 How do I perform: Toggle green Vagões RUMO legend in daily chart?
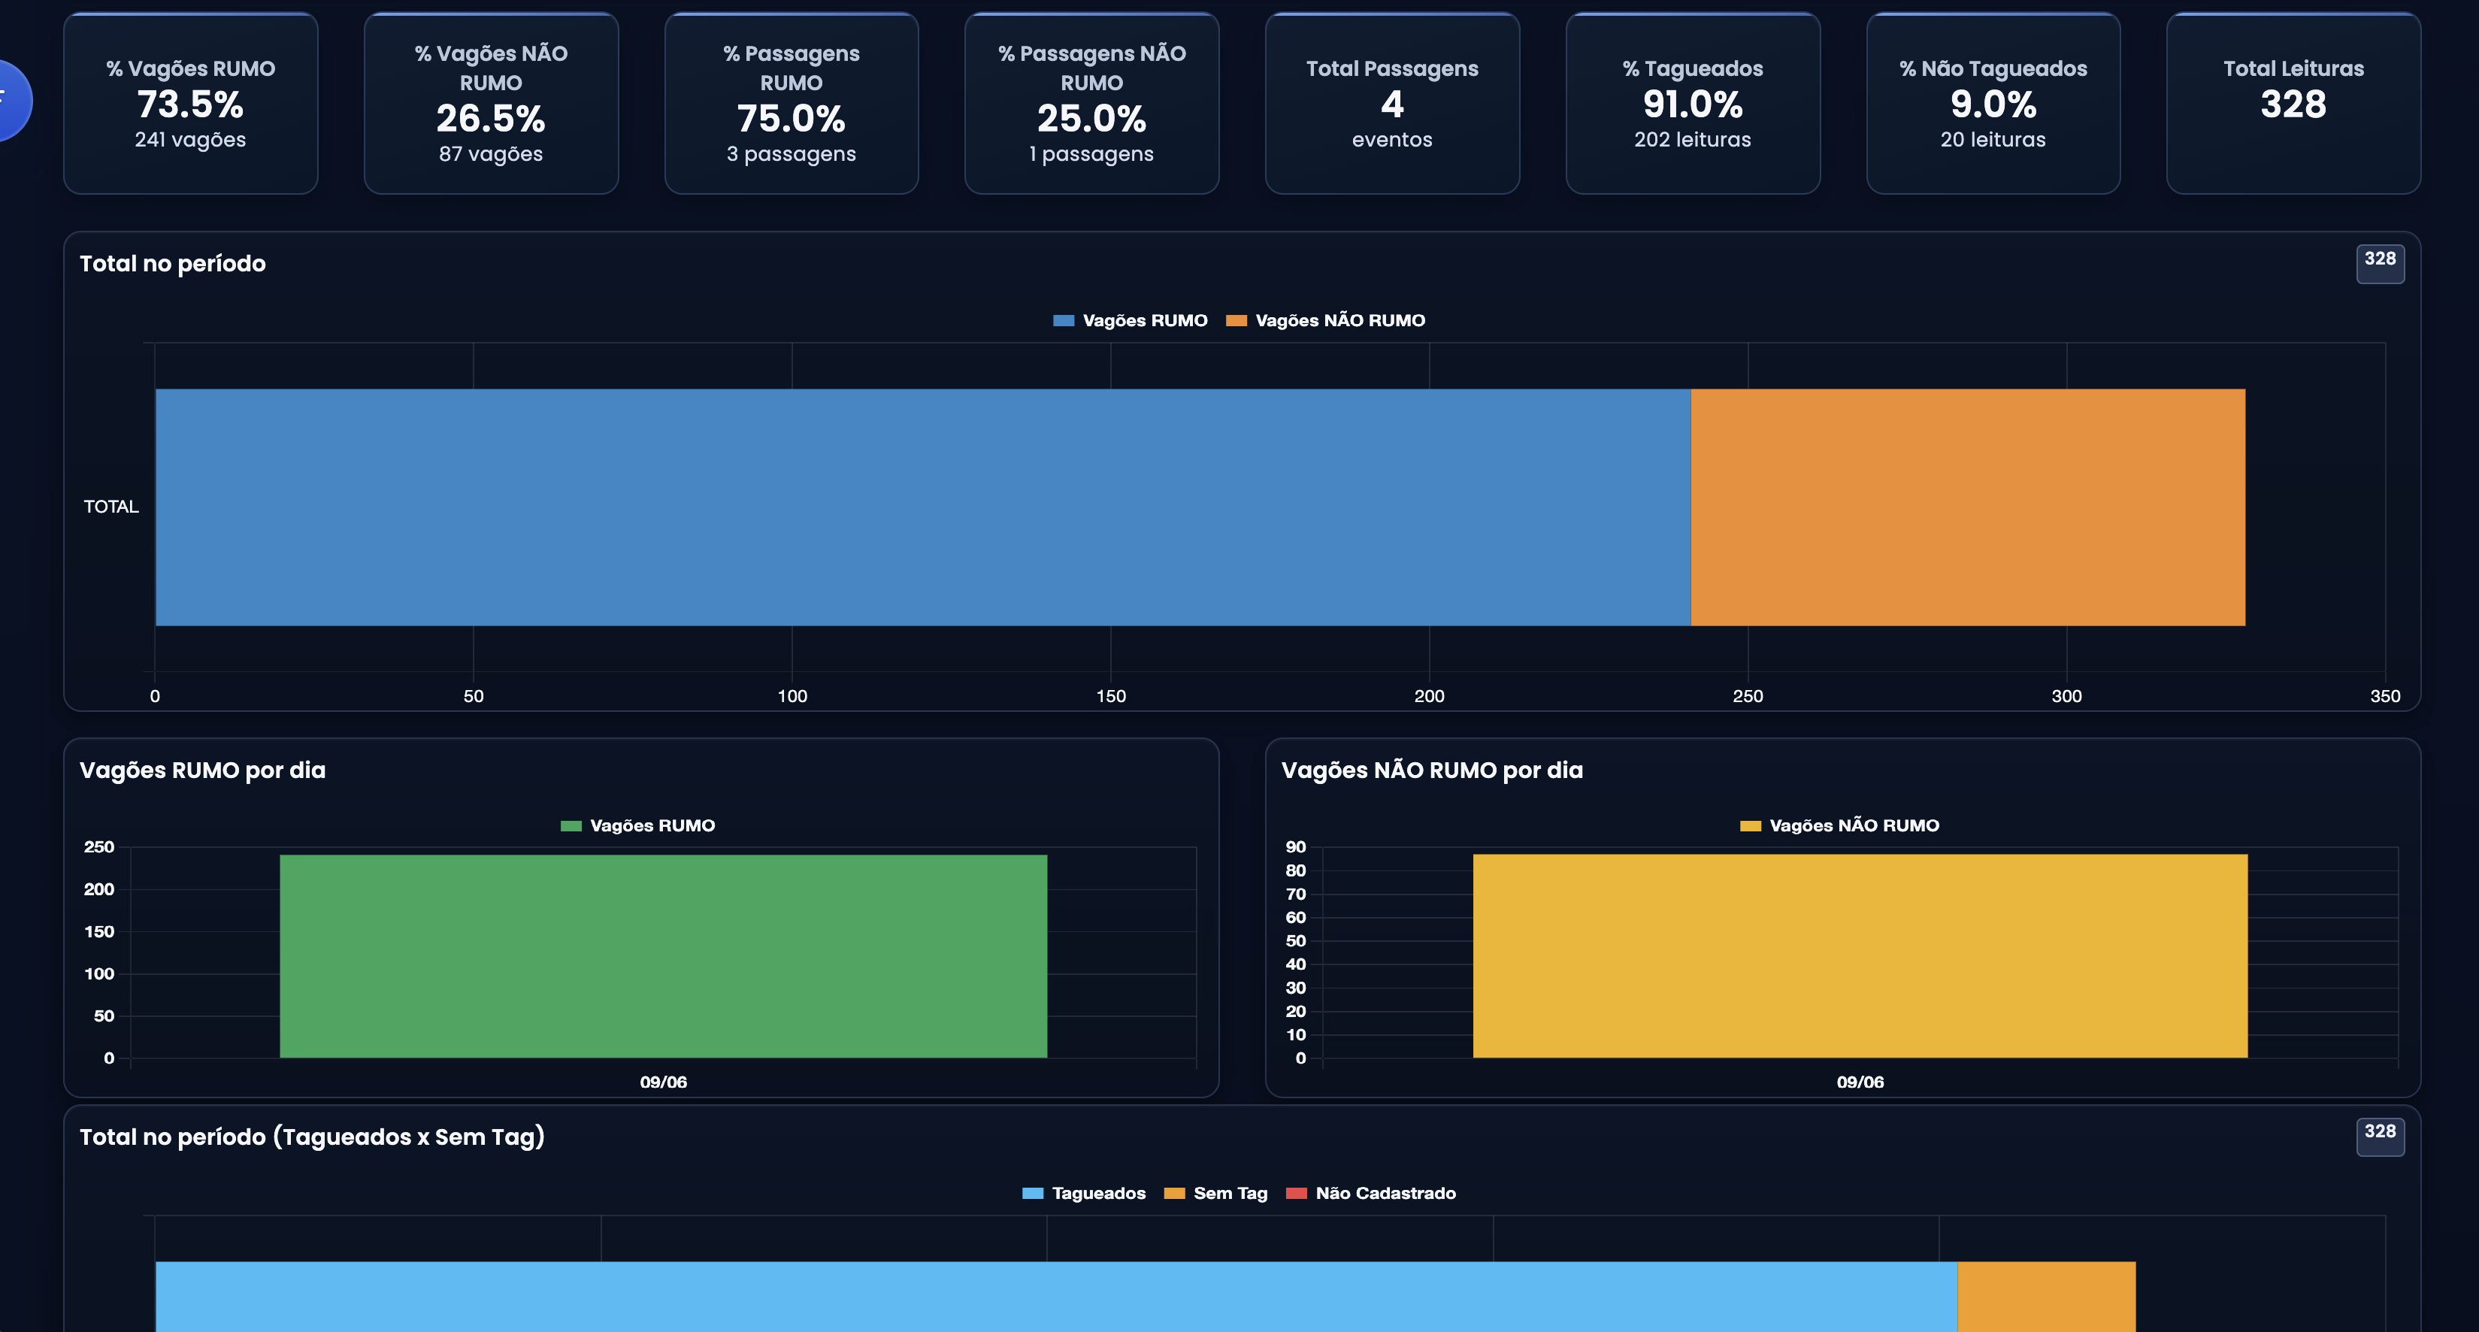pos(638,826)
